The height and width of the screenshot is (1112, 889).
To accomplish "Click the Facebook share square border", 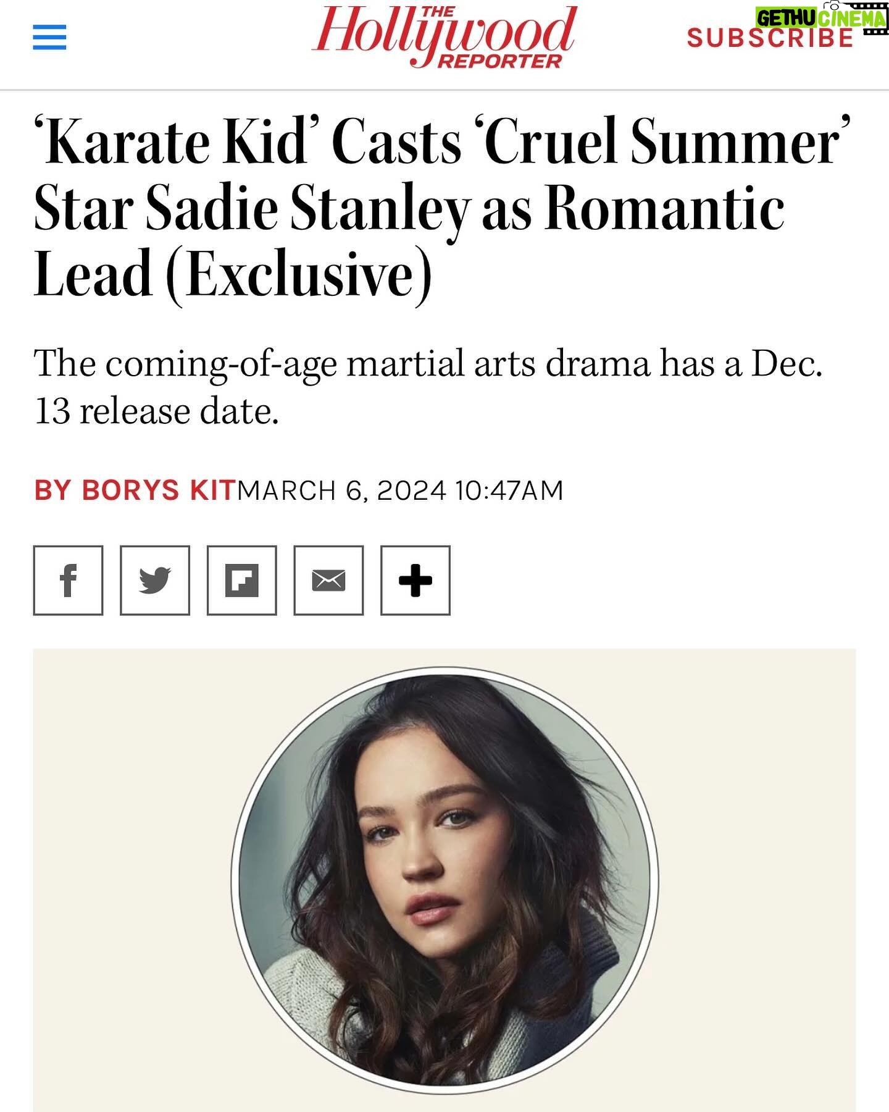I will 69,581.
